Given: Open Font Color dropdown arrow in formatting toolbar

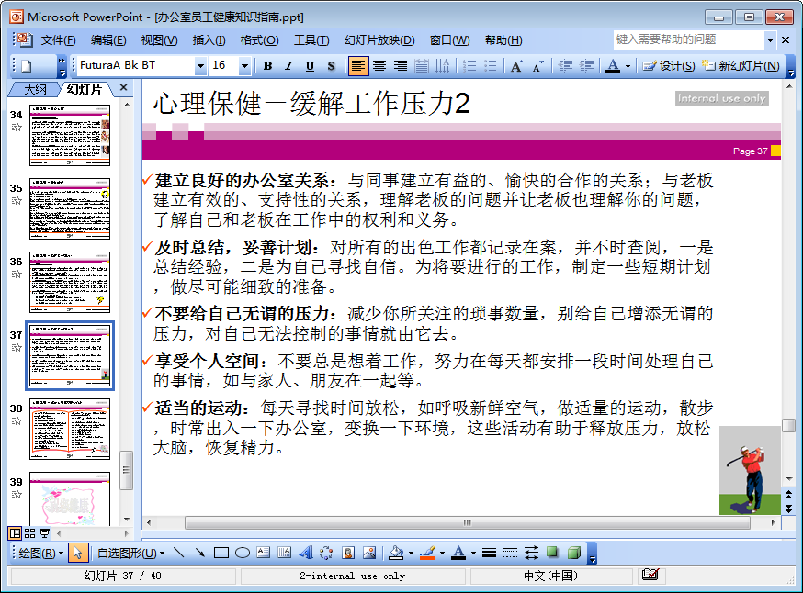Looking at the screenshot, I should coord(628,66).
